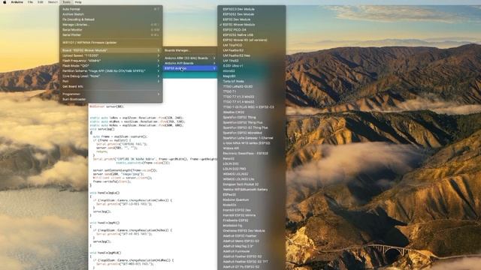Expand Arduino ARM (32-bits) Boards submenu
Image resolution: width=481 pixels, height=270 pixels.
[190, 58]
